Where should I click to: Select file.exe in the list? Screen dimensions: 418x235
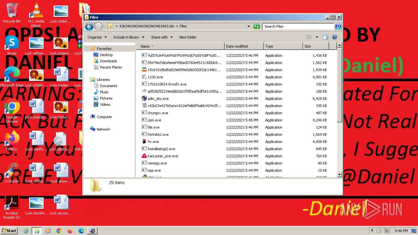click(153, 127)
